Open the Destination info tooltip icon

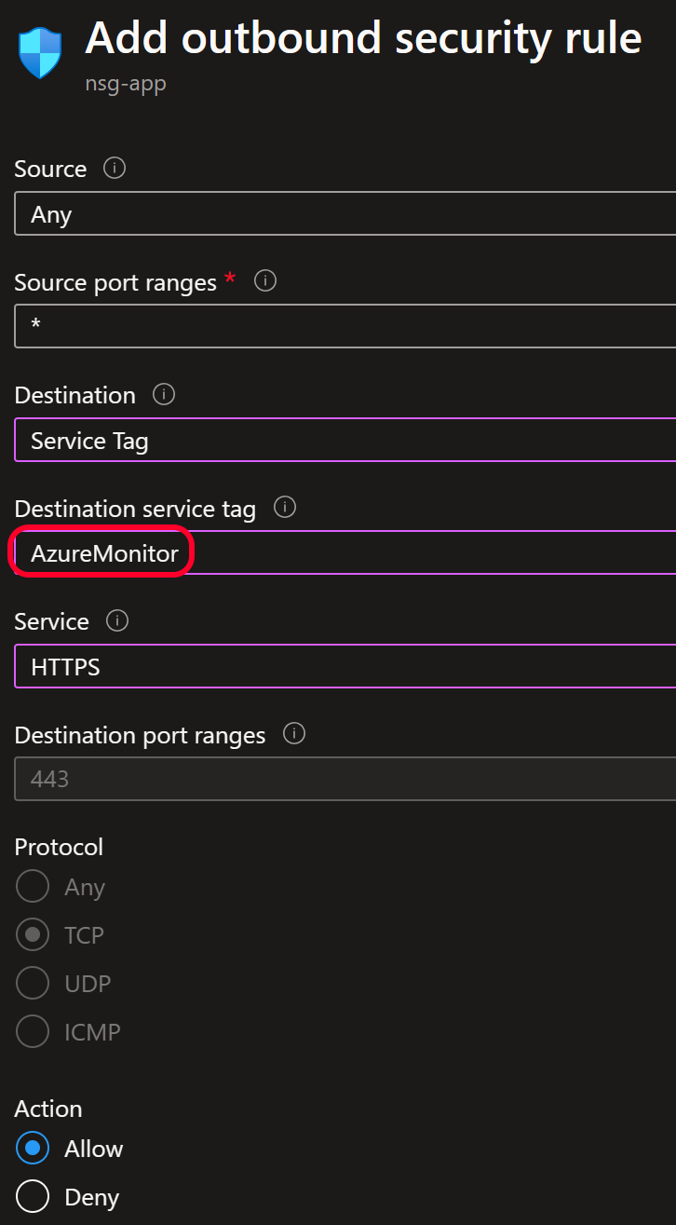tap(164, 394)
